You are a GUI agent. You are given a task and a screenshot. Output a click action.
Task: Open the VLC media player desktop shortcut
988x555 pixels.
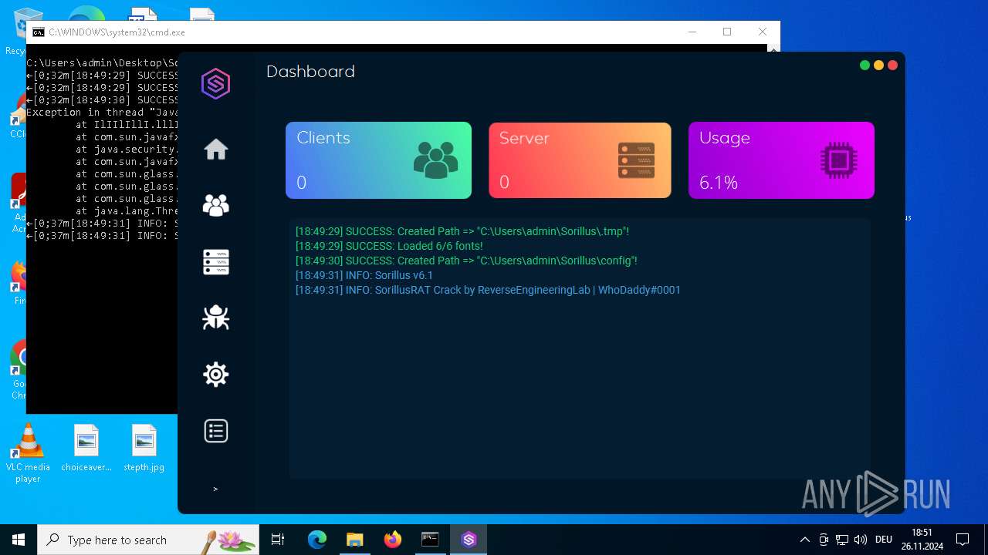pos(28,454)
